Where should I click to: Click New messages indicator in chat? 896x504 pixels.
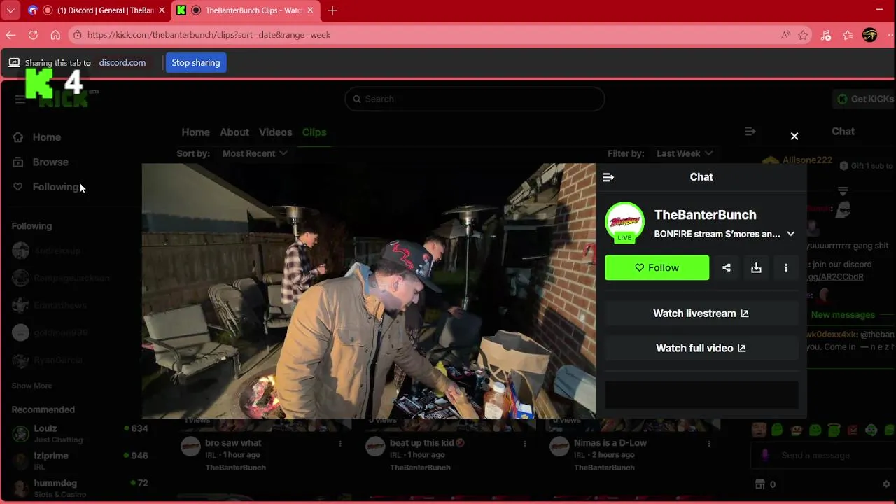pos(843,315)
